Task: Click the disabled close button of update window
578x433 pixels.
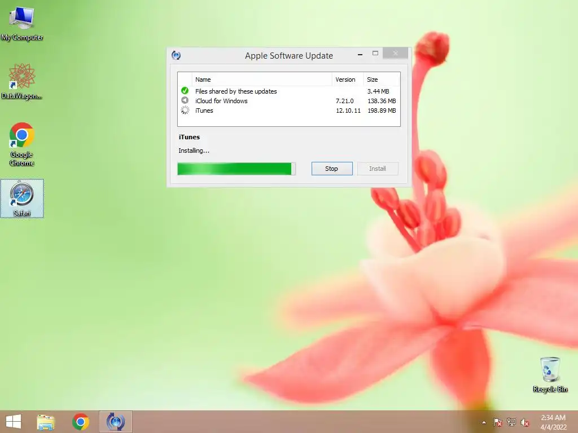Action: click(x=395, y=54)
